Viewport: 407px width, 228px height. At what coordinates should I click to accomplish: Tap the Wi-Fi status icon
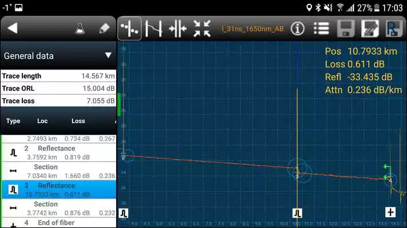[x=340, y=7]
